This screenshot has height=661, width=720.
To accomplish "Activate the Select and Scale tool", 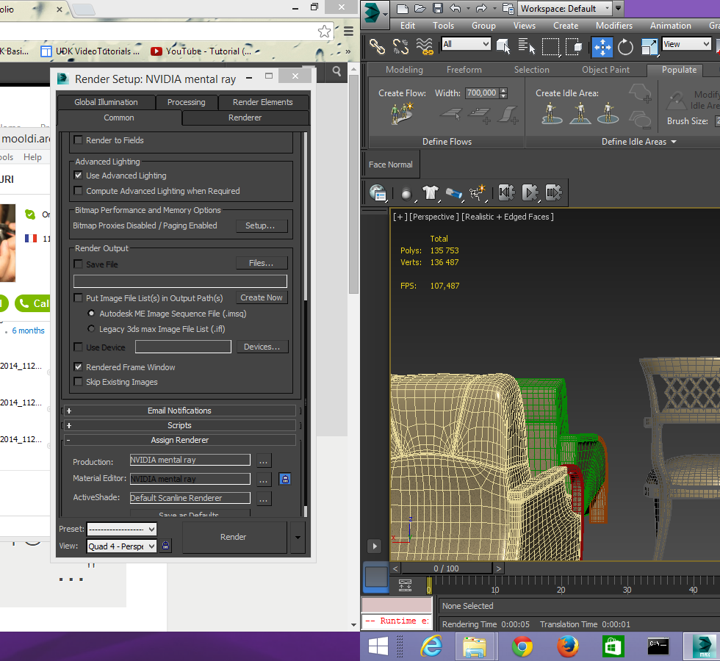I will [x=649, y=47].
